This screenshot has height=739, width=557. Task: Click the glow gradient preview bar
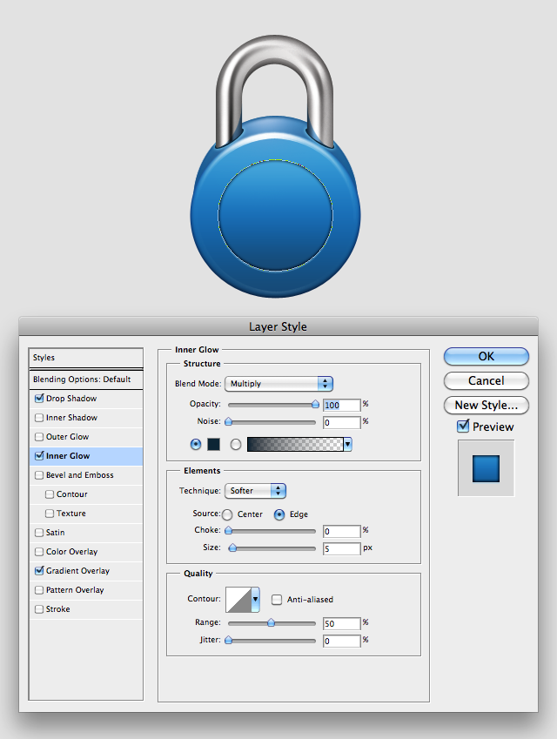pos(295,444)
